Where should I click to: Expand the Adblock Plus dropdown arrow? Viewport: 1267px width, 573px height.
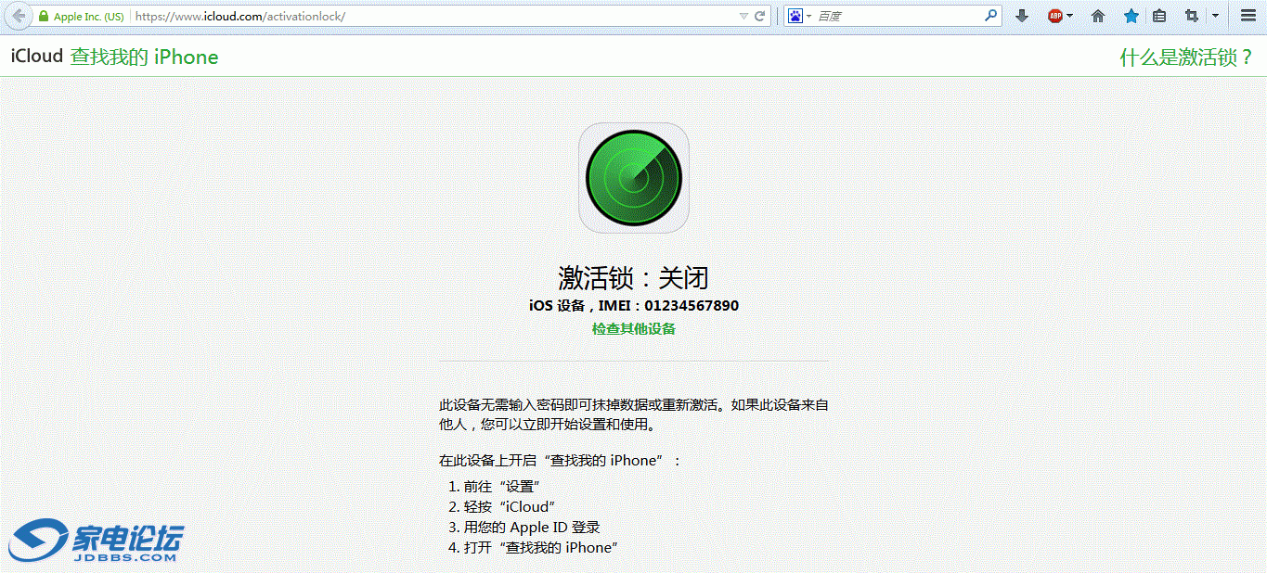click(1070, 17)
